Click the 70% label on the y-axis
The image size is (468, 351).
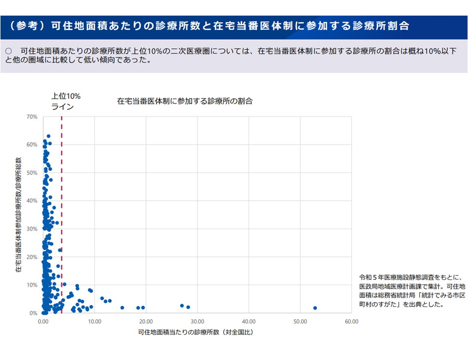click(x=32, y=117)
